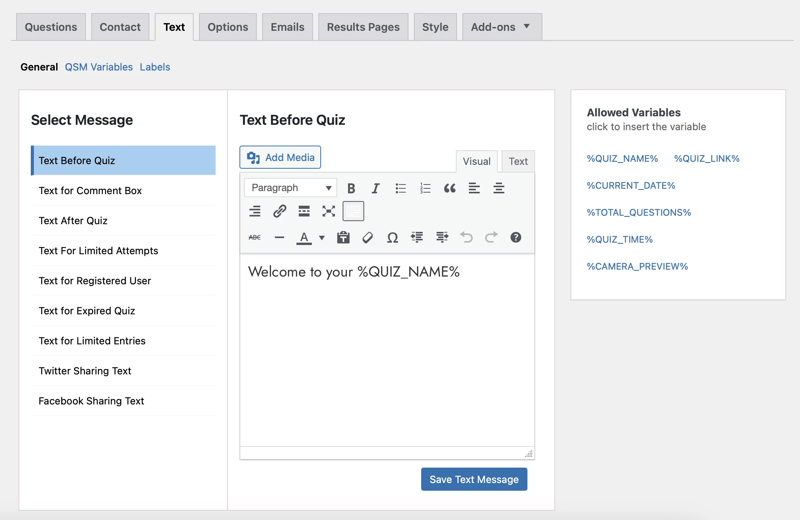
Task: Select the top-level Text tab
Action: pos(174,27)
